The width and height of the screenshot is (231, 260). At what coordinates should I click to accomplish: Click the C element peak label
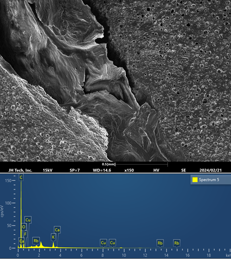point(21,177)
